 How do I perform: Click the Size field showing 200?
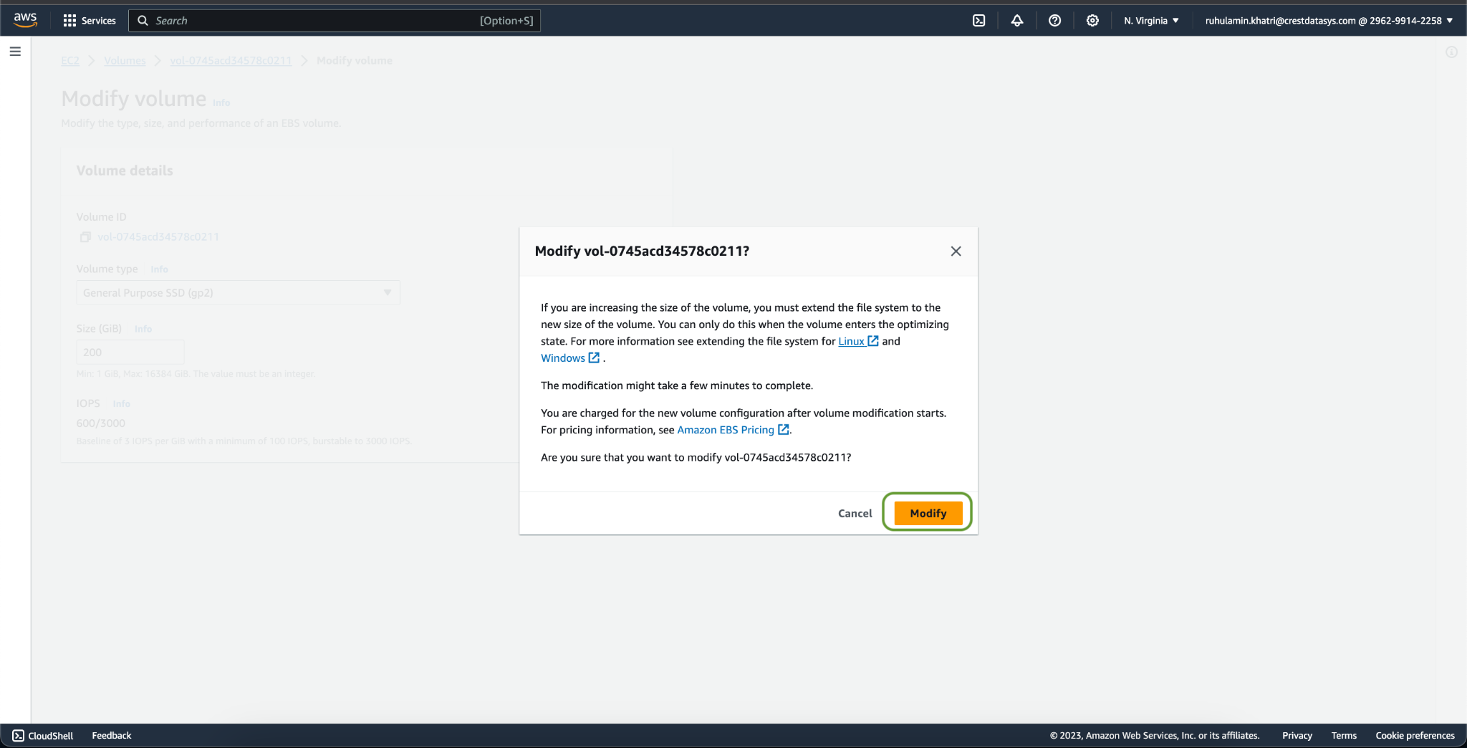coord(130,353)
